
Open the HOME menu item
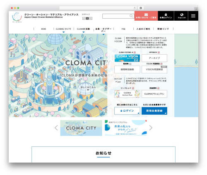coord(44,29)
